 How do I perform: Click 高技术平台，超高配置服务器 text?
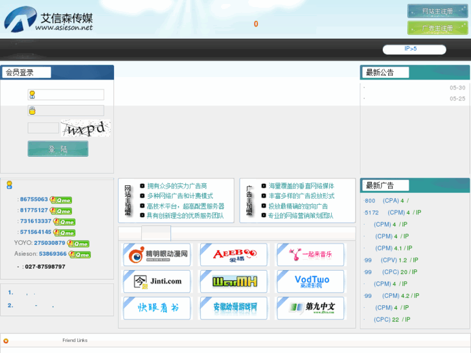(x=186, y=206)
